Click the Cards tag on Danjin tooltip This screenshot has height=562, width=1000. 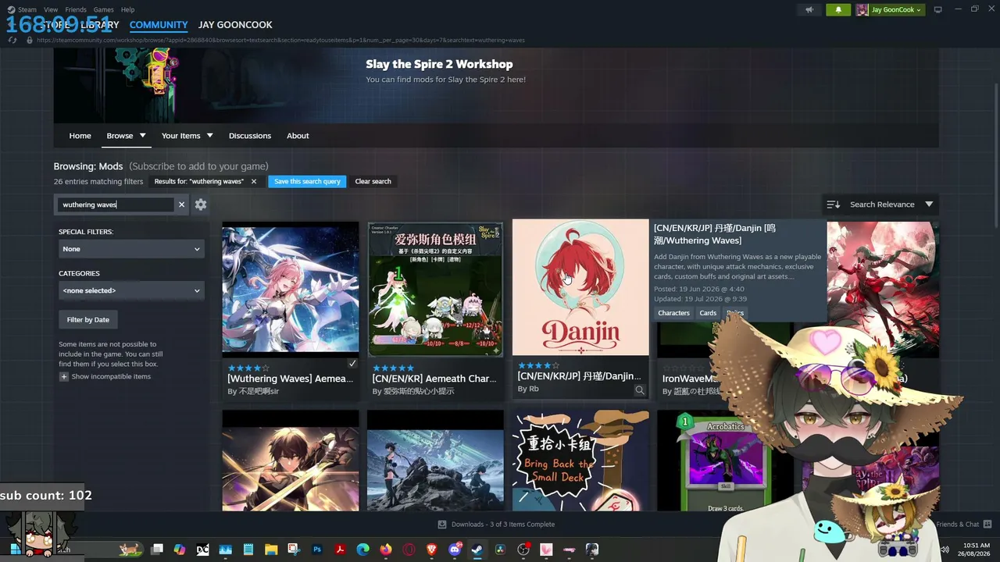tap(708, 313)
